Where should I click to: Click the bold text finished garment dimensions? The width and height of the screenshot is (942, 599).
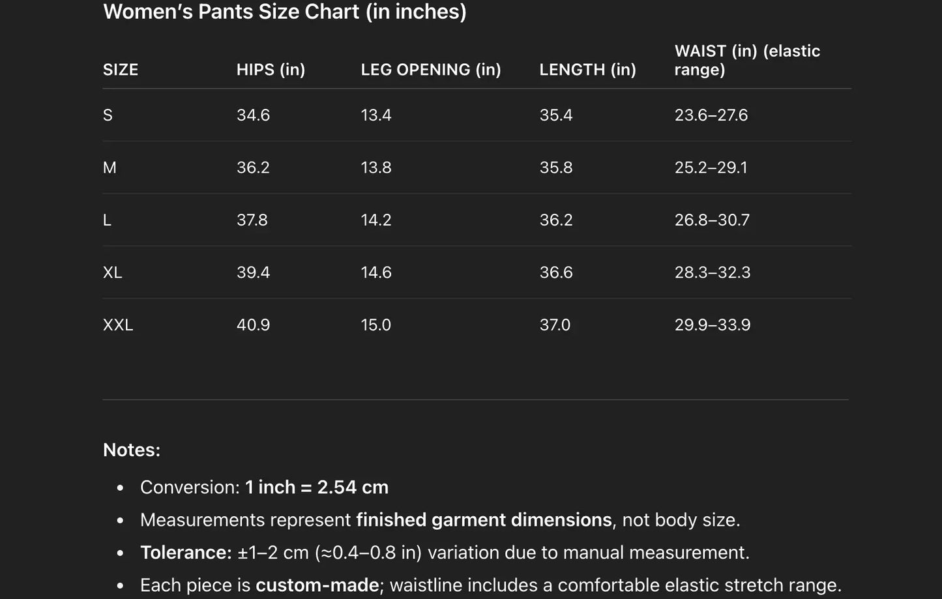[x=484, y=520]
